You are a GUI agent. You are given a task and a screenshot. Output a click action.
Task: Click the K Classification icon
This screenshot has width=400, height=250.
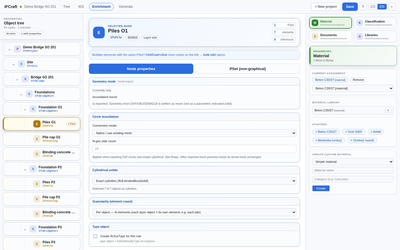pyautogui.click(x=360, y=23)
